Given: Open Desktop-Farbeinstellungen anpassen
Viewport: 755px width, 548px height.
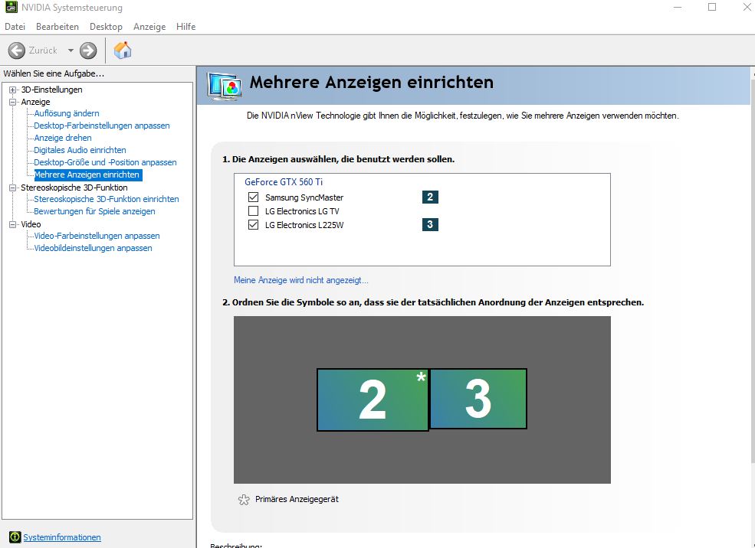Looking at the screenshot, I should (102, 126).
